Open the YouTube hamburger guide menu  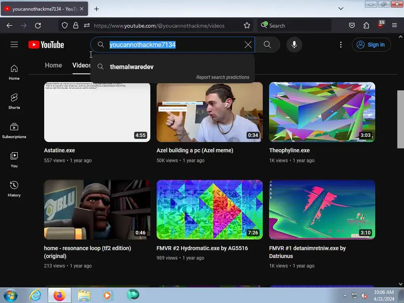(14, 45)
